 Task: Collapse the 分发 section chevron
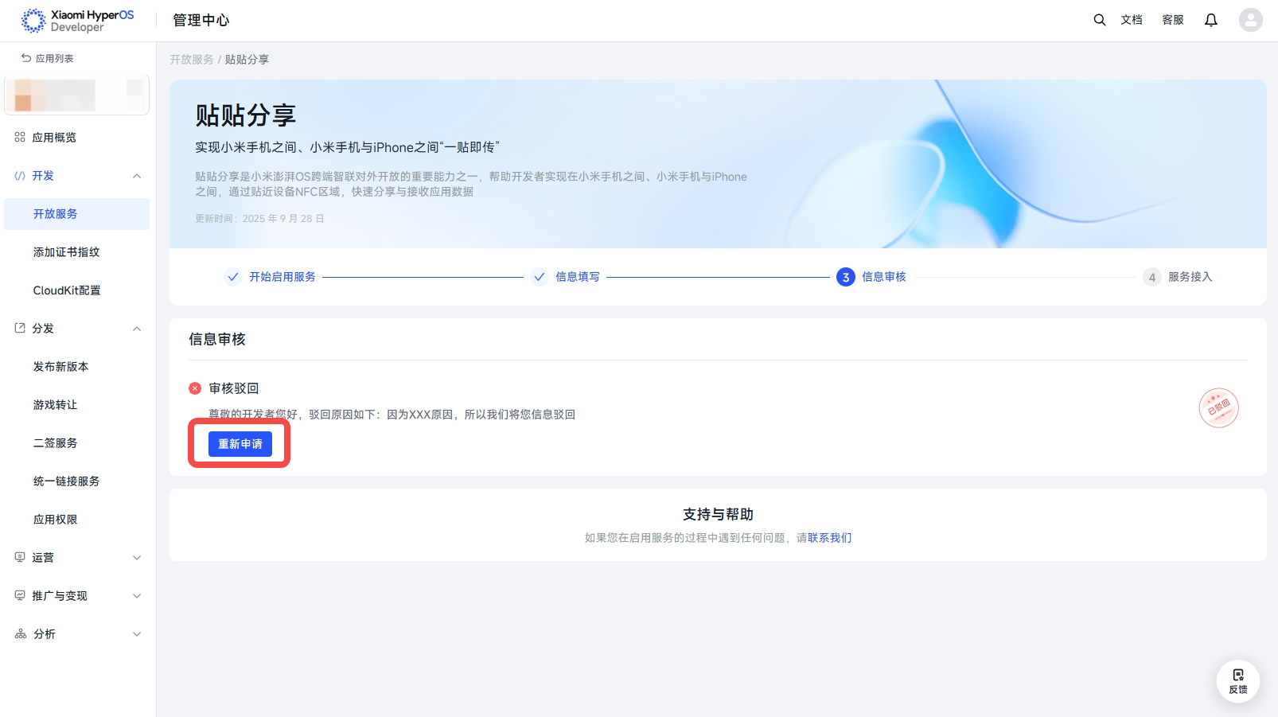[137, 329]
